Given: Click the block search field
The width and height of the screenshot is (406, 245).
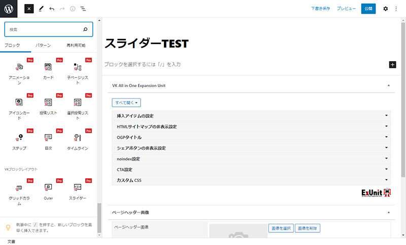Looking at the screenshot, I should point(45,30).
